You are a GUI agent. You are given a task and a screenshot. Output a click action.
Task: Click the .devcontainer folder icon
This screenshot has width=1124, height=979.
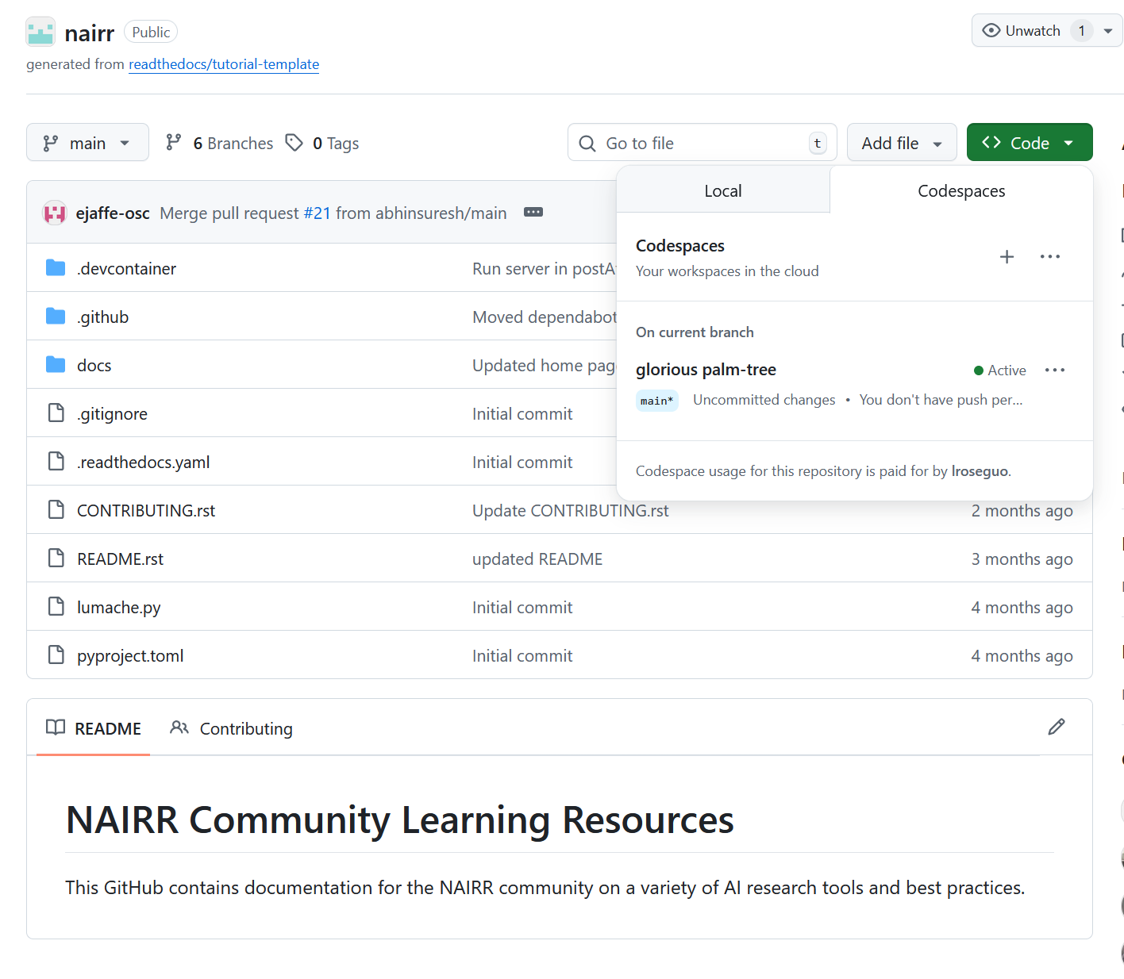click(x=56, y=268)
